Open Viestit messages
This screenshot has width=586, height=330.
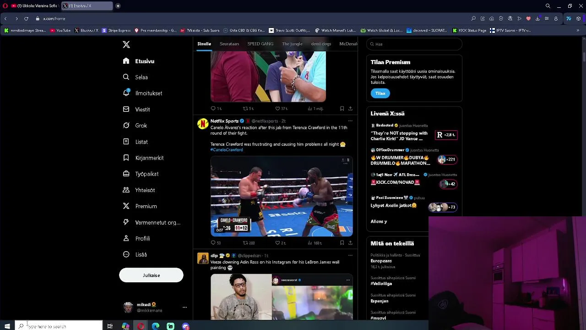tap(136, 110)
